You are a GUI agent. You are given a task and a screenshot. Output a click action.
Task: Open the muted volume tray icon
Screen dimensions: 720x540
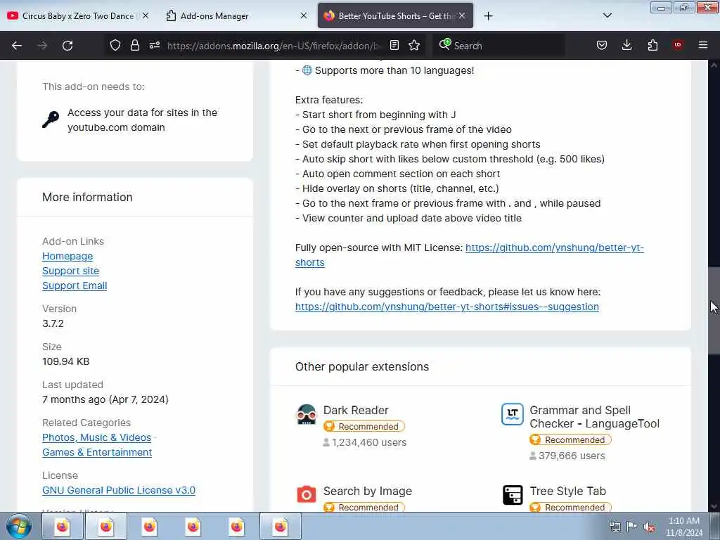[649, 527]
